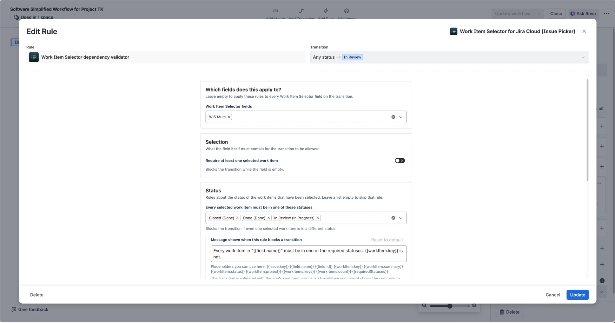Click the {{workItems.count}} placeholder text

tap(333, 271)
